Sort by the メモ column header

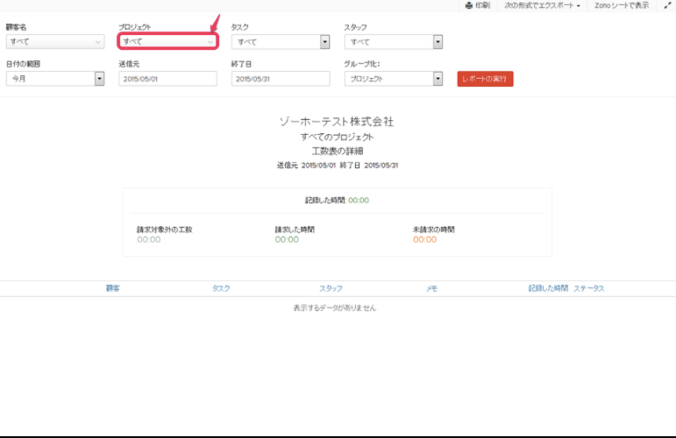pyautogui.click(x=431, y=288)
